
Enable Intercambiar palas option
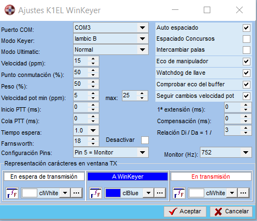click(247, 50)
